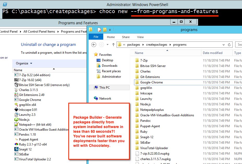Click the Explorer search box
Screen dimensions: 242x164
(x=239, y=45)
